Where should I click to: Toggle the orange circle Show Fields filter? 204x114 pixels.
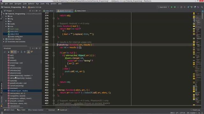[12, 52]
